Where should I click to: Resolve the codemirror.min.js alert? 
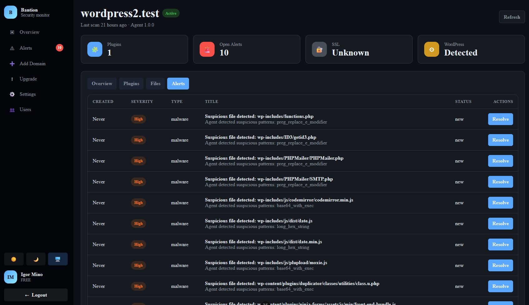[x=501, y=203]
